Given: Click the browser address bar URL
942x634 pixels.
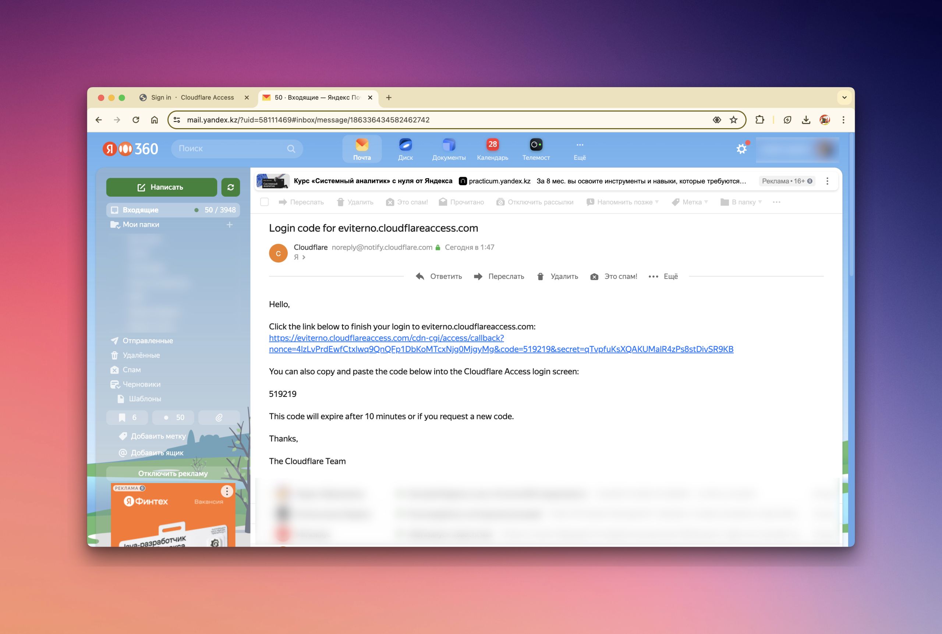Looking at the screenshot, I should [x=308, y=120].
